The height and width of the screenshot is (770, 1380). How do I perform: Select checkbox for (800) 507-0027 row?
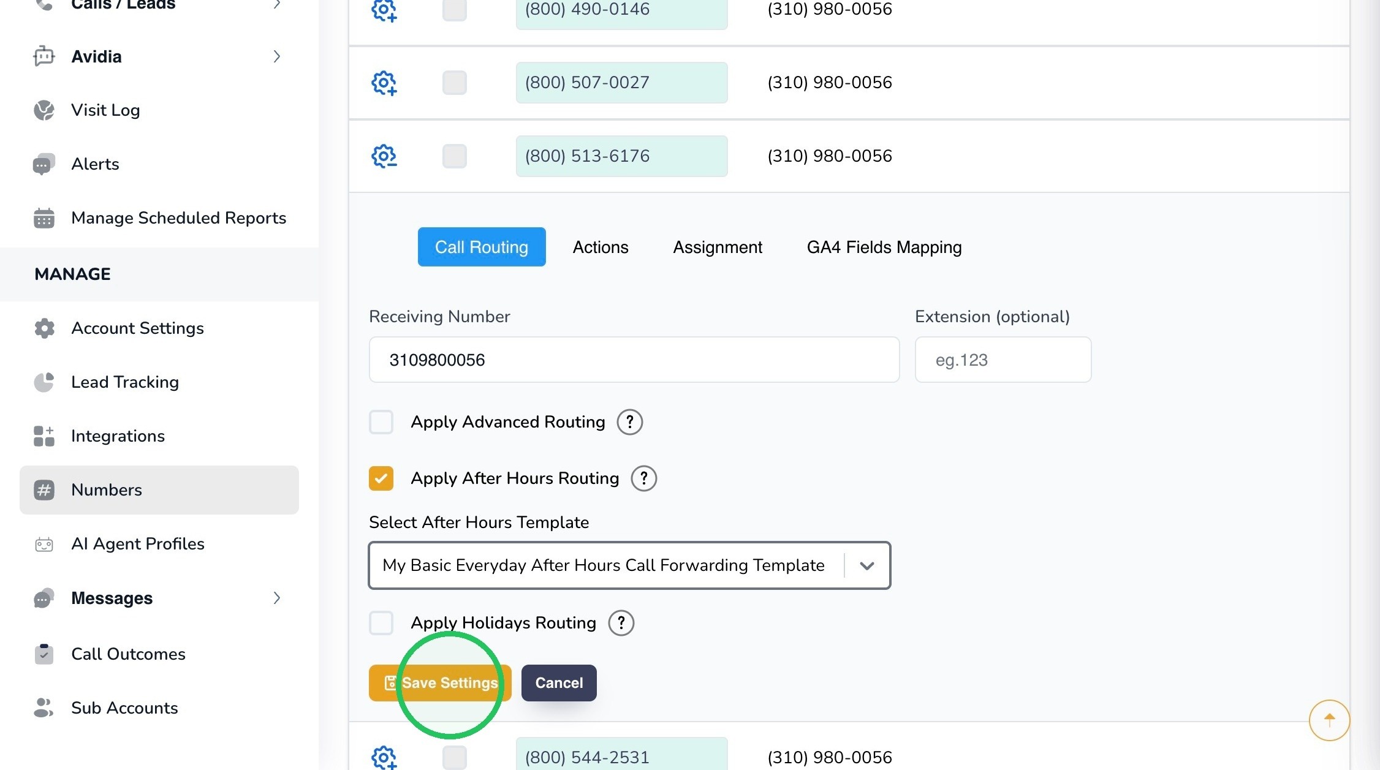coord(455,83)
